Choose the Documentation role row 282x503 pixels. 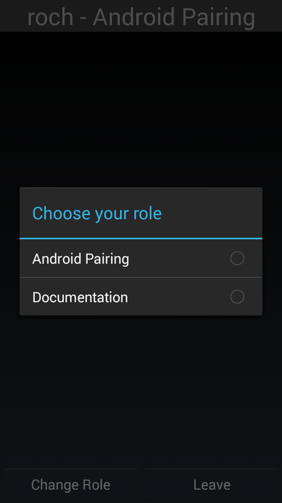(x=141, y=297)
